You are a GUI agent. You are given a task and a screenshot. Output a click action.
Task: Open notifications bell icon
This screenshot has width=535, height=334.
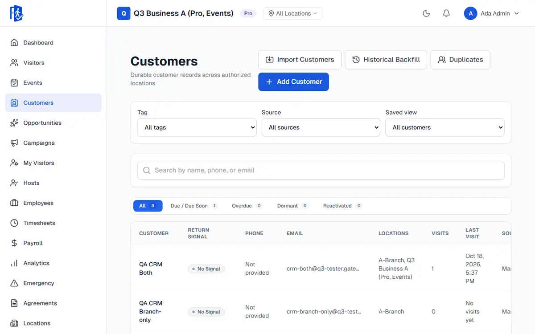[446, 13]
